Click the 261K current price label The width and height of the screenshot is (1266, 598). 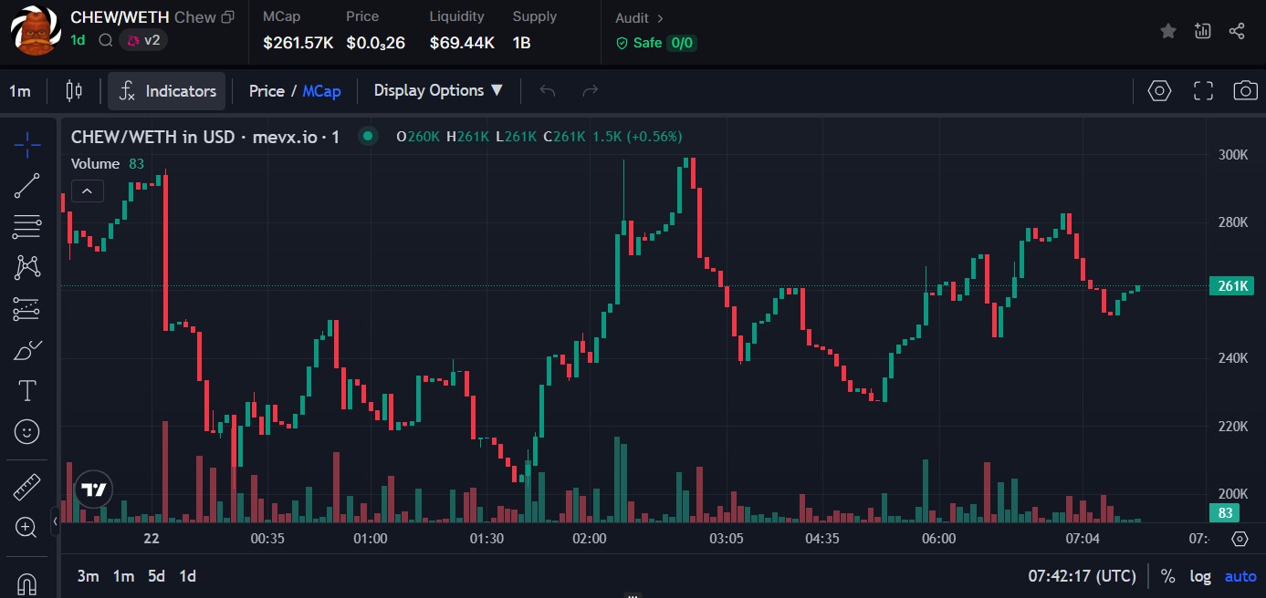(x=1231, y=286)
